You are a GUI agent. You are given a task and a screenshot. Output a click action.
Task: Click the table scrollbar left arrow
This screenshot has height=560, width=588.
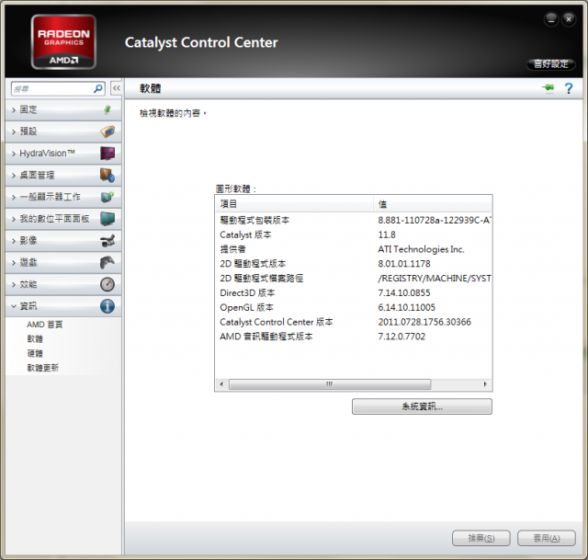(x=221, y=384)
